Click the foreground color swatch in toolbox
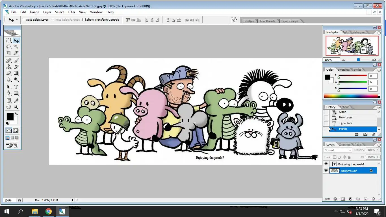 (10, 116)
